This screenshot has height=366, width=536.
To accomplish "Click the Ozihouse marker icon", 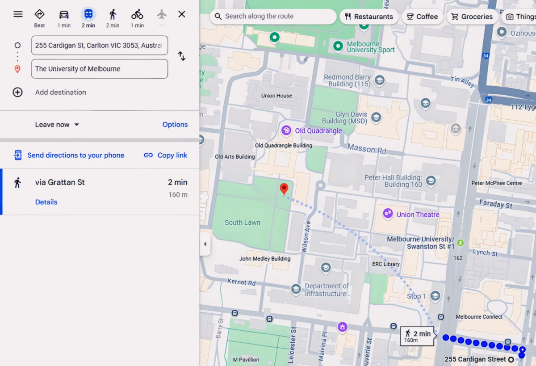I will pyautogui.click(x=502, y=32).
